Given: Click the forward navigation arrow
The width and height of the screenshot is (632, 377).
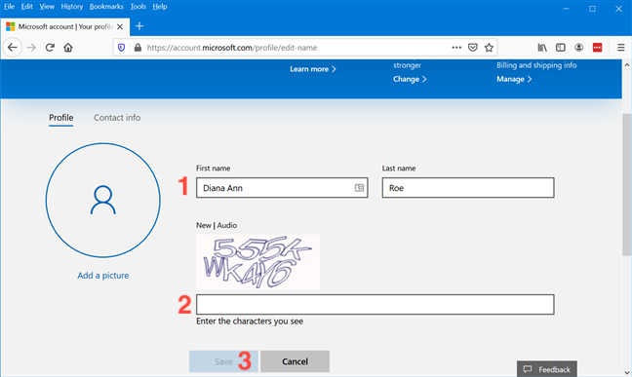Looking at the screenshot, I should [31, 48].
